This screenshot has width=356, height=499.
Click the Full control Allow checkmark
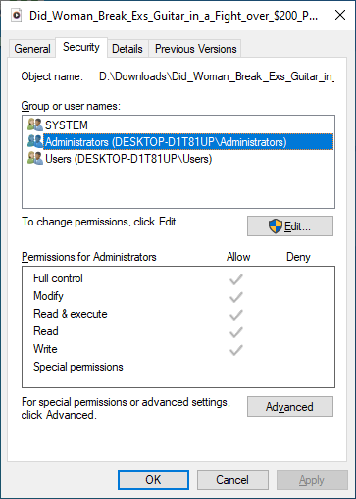click(x=235, y=279)
